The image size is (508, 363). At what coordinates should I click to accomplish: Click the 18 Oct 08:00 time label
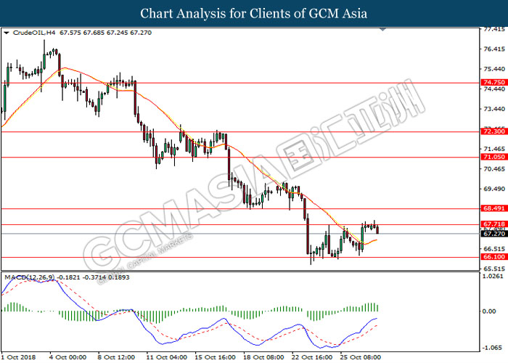pos(263,357)
